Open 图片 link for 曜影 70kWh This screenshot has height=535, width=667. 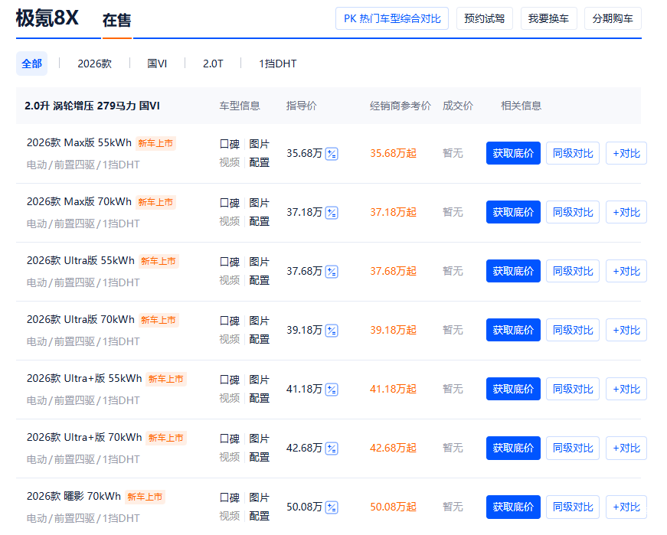point(259,498)
